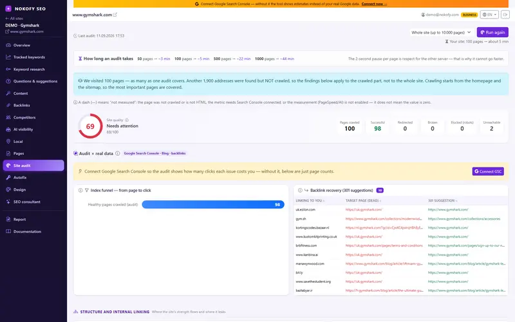This screenshot has height=322, width=515.
Task: Click the info icon beside Audit × real data
Action: pyautogui.click(x=118, y=153)
